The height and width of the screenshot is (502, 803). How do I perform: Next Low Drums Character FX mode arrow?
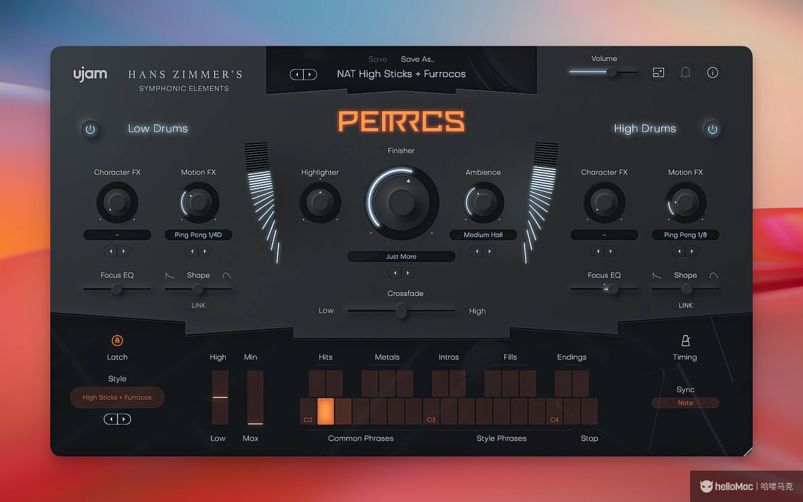(124, 251)
